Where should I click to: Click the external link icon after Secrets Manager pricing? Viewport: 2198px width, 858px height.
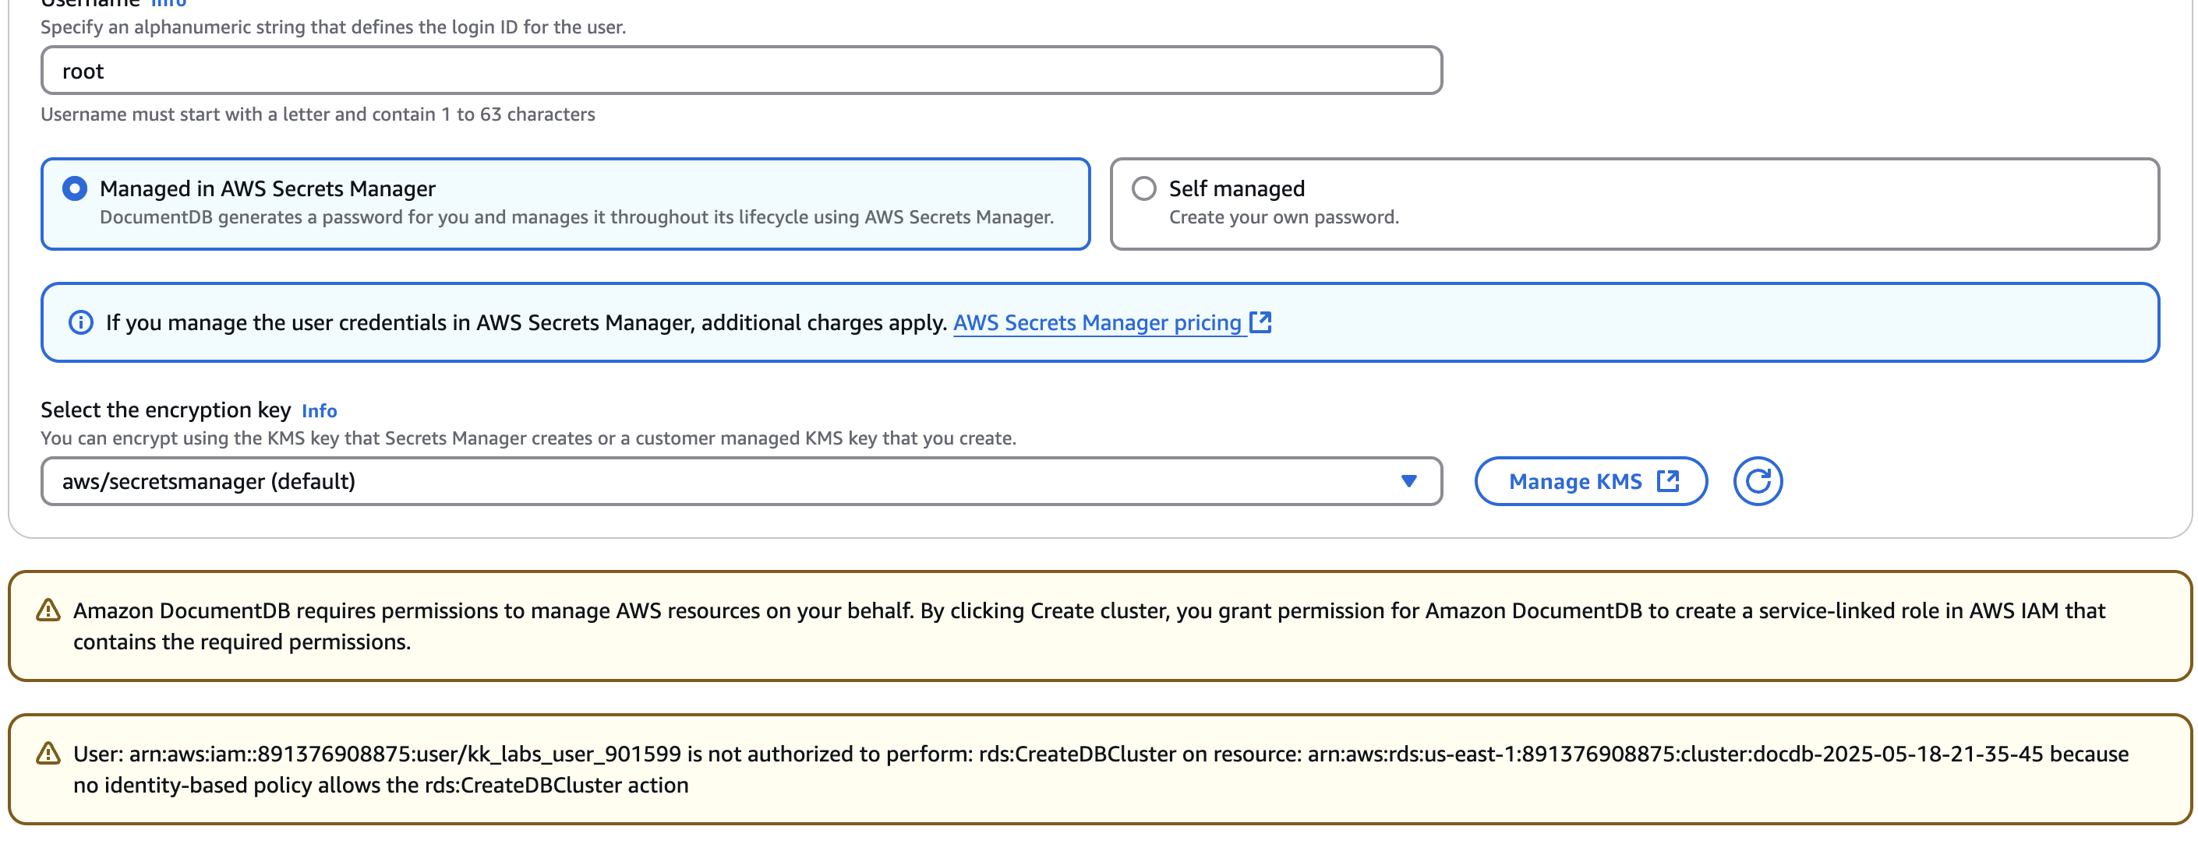click(1260, 322)
